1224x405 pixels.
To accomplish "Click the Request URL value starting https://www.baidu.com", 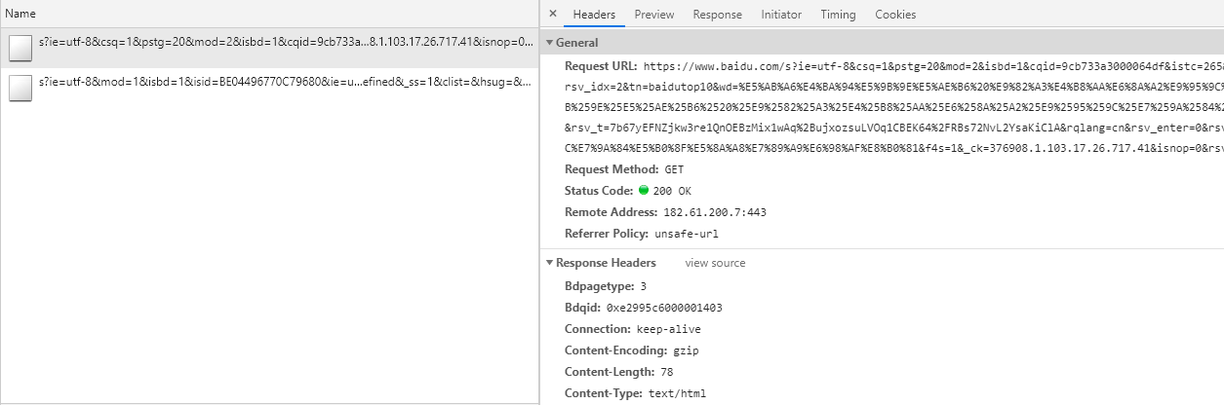I will 933,67.
